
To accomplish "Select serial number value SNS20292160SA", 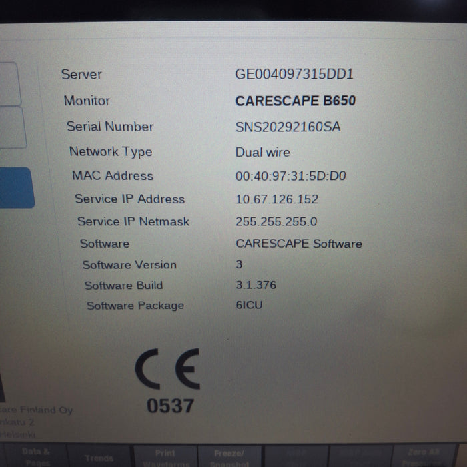I will 288,127.
